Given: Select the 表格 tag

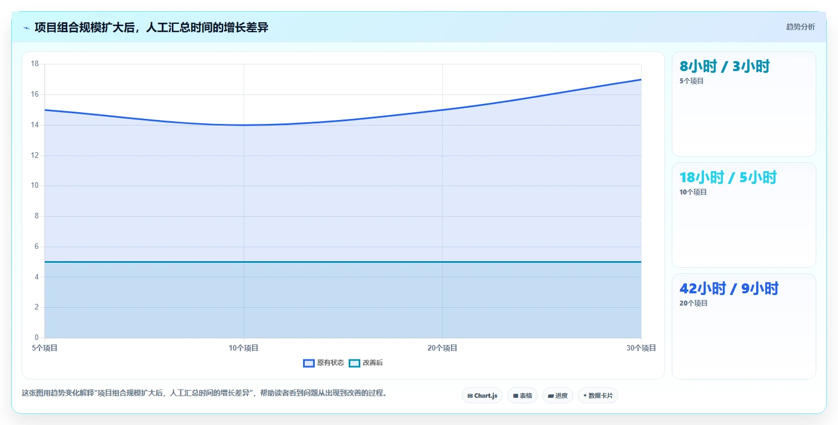Looking at the screenshot, I should [522, 396].
